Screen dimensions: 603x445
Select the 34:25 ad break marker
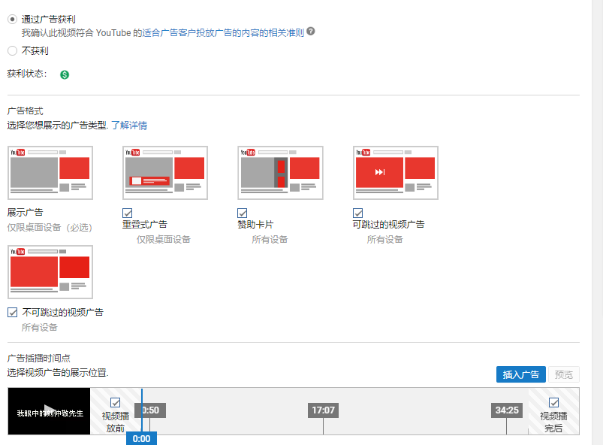(x=506, y=410)
